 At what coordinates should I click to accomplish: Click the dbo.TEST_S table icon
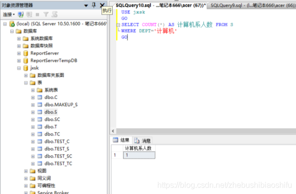[40, 149]
